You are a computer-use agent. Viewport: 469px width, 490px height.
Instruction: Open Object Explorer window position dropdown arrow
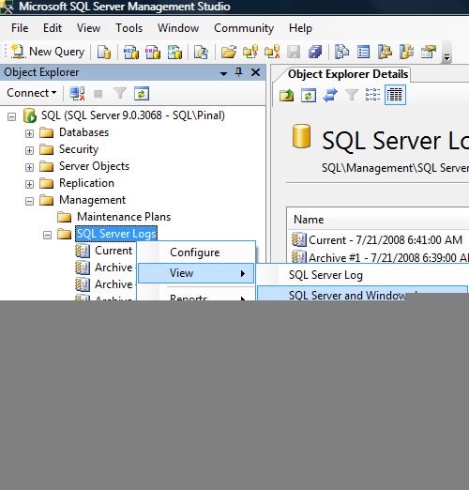(223, 73)
